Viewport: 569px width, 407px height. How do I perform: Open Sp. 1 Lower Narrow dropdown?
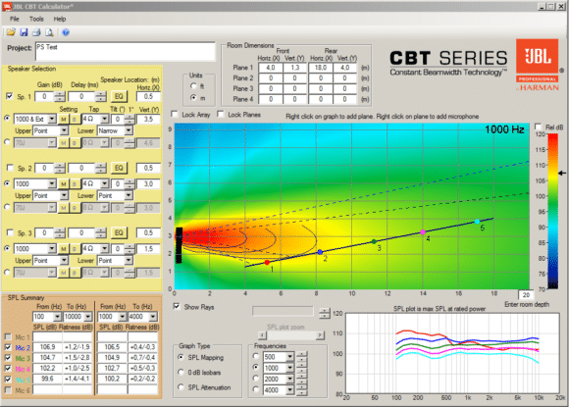129,130
